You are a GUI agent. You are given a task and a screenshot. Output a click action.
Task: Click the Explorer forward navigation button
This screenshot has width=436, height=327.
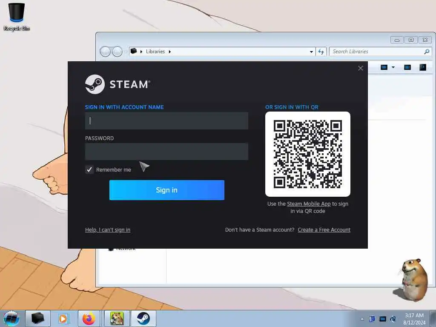pos(118,52)
